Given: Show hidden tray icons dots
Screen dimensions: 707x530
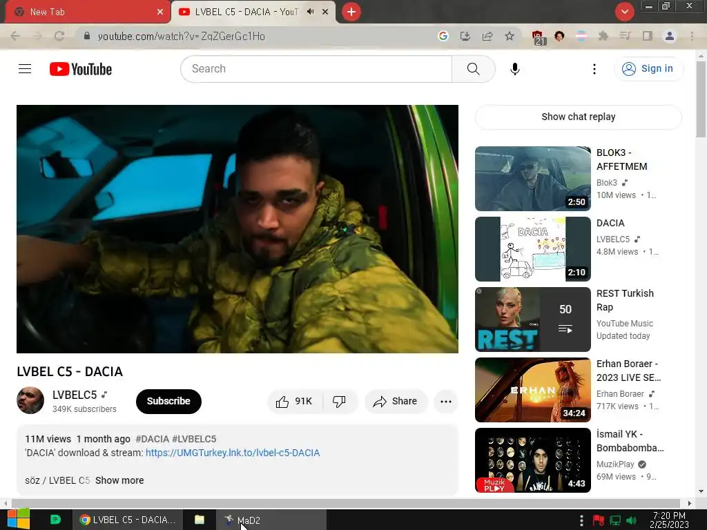Looking at the screenshot, I should 581,520.
